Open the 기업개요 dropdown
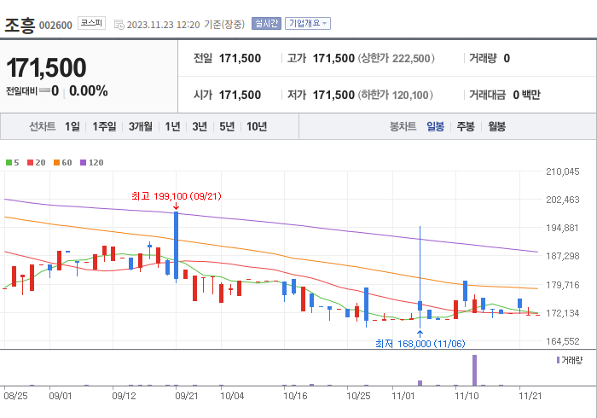 [308, 24]
